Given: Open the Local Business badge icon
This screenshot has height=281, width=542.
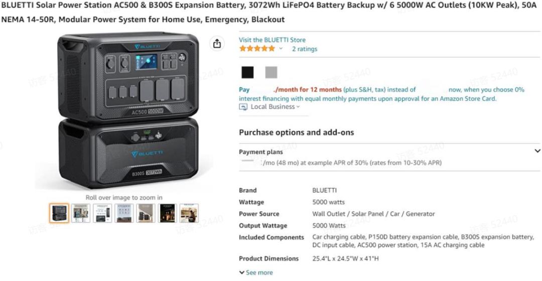Looking at the screenshot, I should pos(243,107).
